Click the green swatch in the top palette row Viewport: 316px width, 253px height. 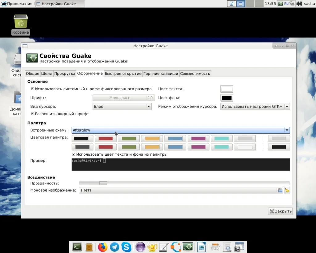click(129, 139)
